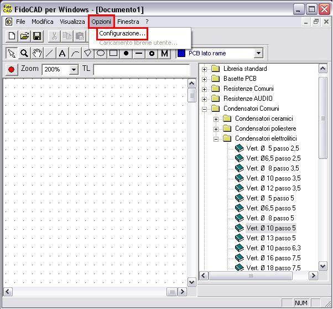Select Vert. Ø6,5 passo 5 component
Image resolution: width=333 pixels, height=309 pixels.
(x=271, y=208)
